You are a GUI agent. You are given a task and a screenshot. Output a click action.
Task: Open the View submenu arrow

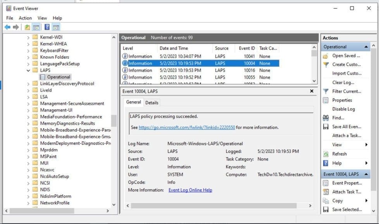(366, 145)
